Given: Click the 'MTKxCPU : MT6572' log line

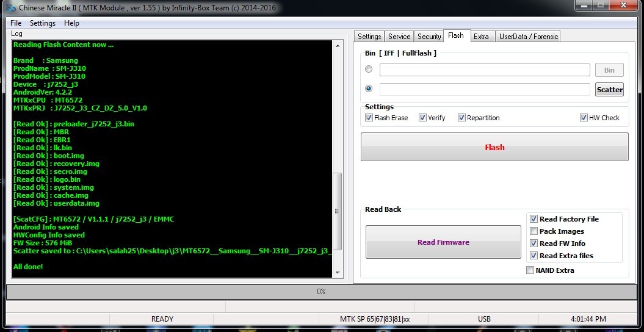Looking at the screenshot, I should (48, 100).
